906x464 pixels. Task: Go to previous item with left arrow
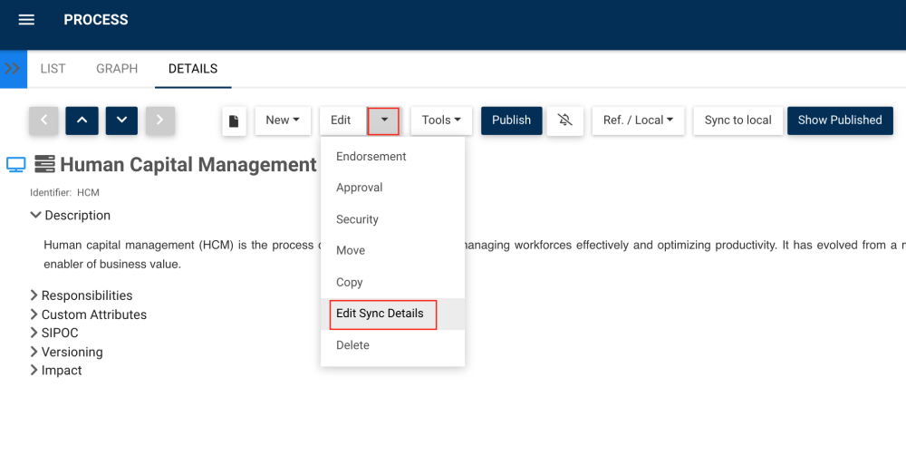(43, 121)
